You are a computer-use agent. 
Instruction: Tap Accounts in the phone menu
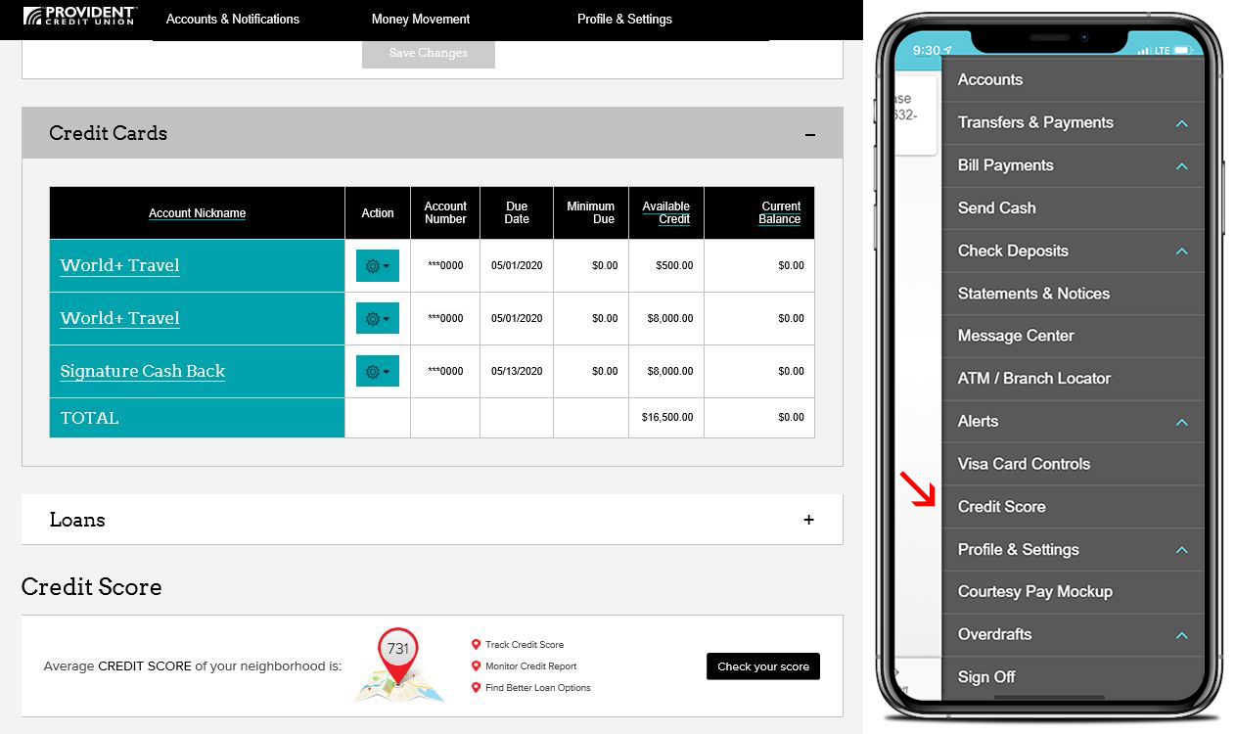pos(990,80)
